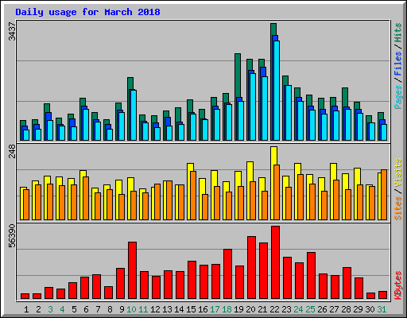Screen dimensions: 407x318
Task: Select the orange sites bar for day 6
Action: tap(86, 198)
